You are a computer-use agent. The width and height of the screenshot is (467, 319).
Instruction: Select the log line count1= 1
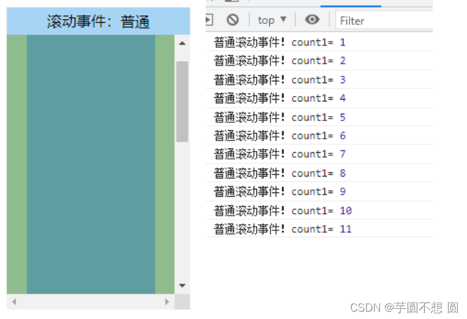pos(319,42)
